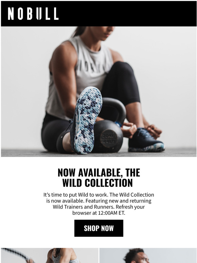Click the NOBULL logo in header
Screen dimensions: 197x263
coord(33,14)
